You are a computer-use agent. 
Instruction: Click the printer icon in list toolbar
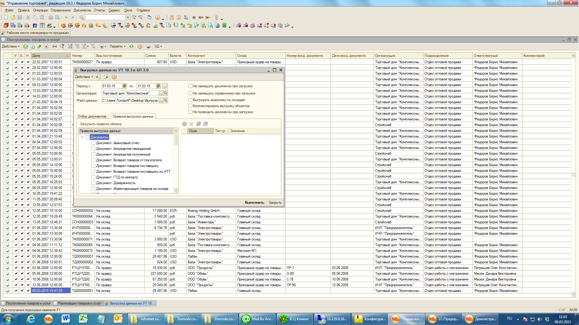[148, 46]
